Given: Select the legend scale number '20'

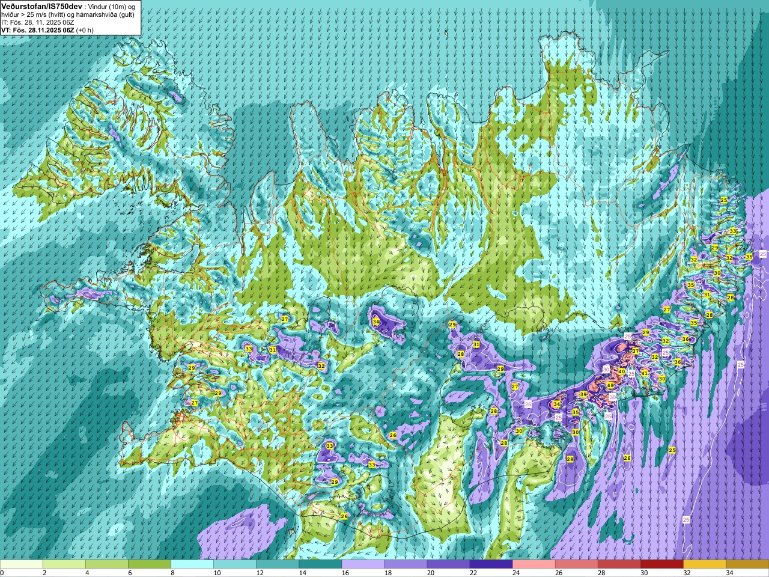Looking at the screenshot, I should pyautogui.click(x=431, y=573).
